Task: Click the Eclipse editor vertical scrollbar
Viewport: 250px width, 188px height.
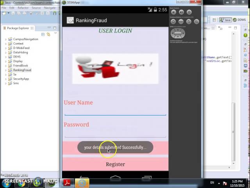Action: (233, 132)
